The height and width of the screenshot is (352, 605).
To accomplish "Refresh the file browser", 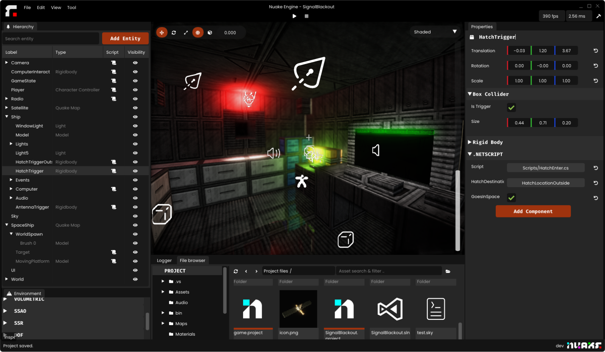I will (x=236, y=271).
